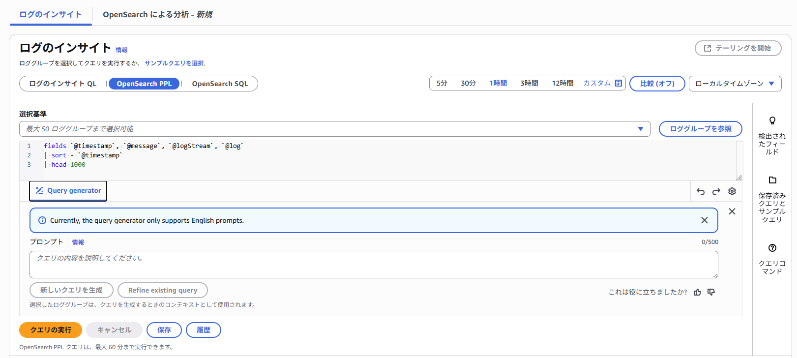Click the custom time calendar icon

click(x=619, y=83)
